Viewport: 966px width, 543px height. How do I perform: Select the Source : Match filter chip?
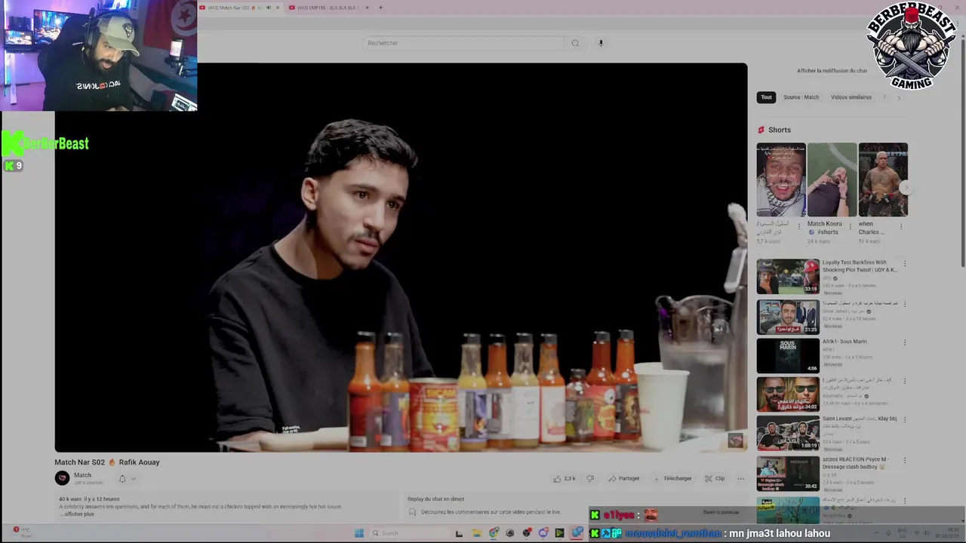pyautogui.click(x=801, y=97)
